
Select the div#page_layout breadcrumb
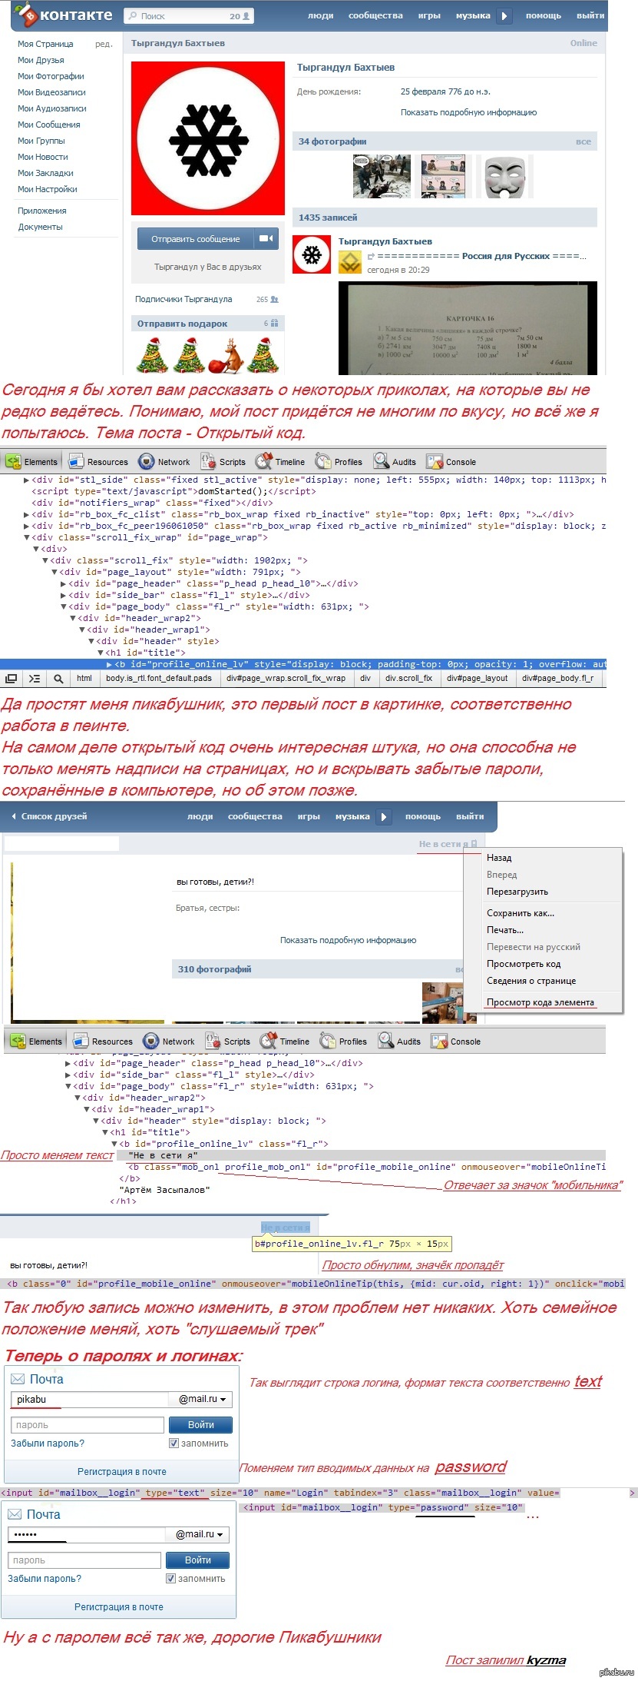click(477, 679)
